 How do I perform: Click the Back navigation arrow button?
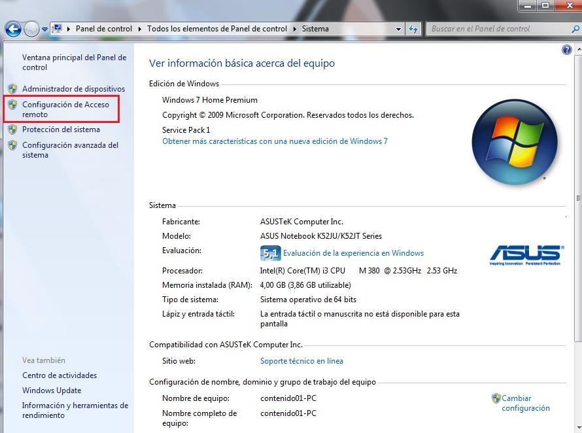pyautogui.click(x=13, y=29)
